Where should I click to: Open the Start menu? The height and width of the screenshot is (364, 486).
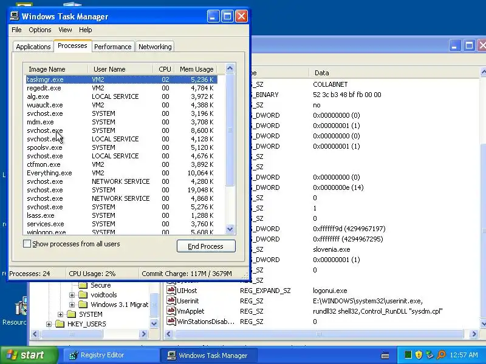(x=29, y=355)
